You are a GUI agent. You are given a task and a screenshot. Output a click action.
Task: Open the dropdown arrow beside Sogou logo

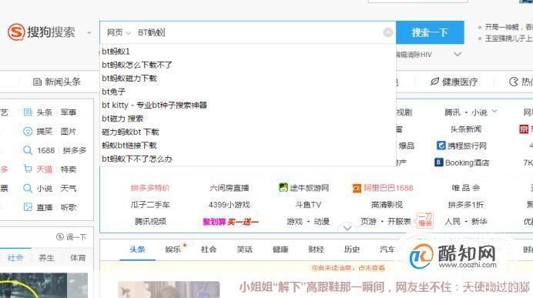89,32
